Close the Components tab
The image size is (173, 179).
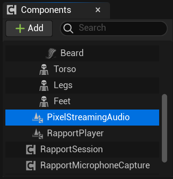(x=98, y=10)
